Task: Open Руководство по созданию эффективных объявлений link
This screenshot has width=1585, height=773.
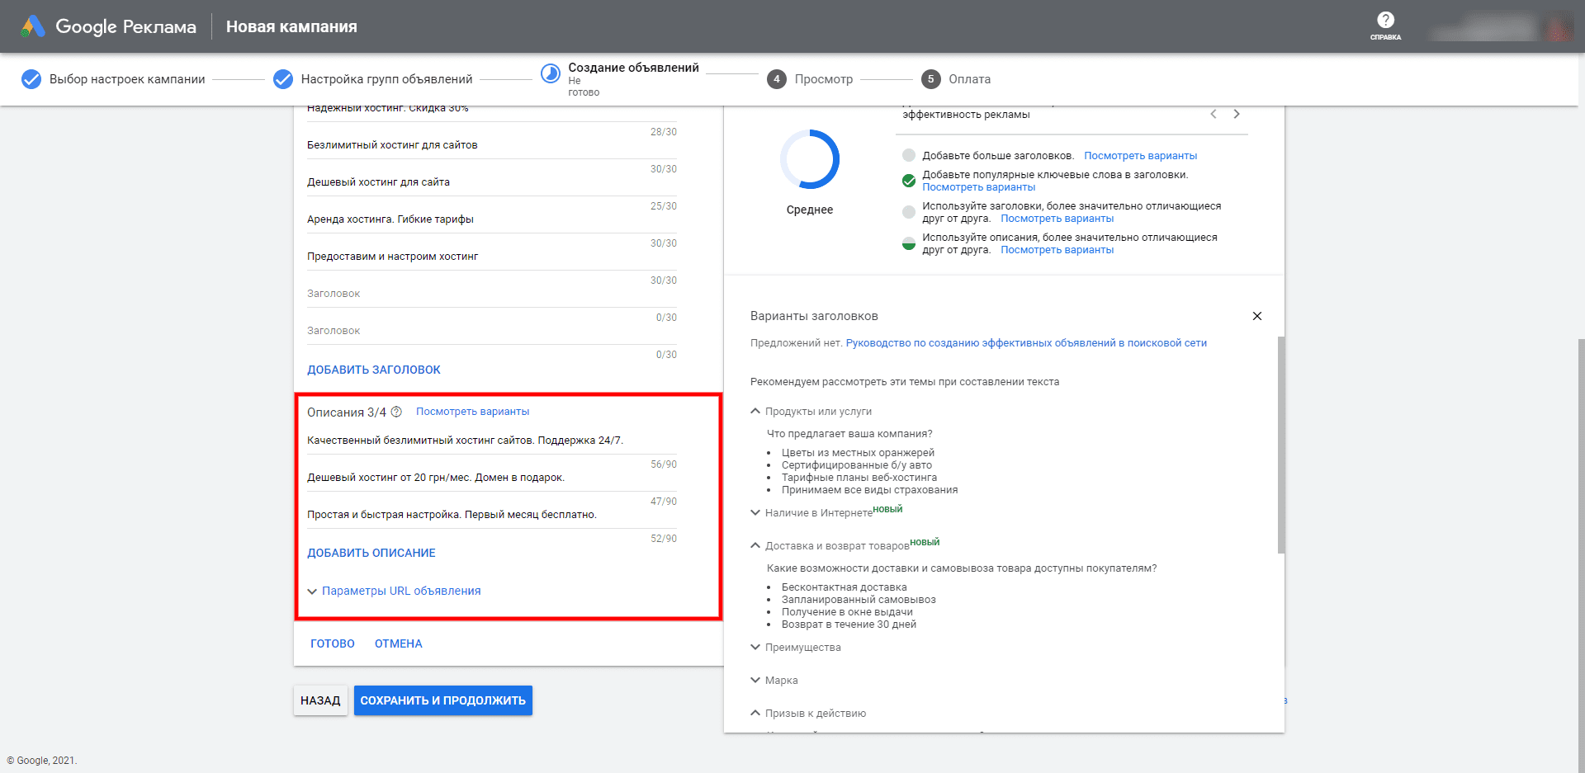Action: click(1026, 343)
